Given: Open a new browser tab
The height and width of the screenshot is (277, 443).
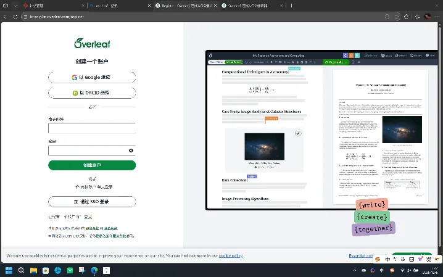Looking at the screenshot, I should [x=291, y=6].
